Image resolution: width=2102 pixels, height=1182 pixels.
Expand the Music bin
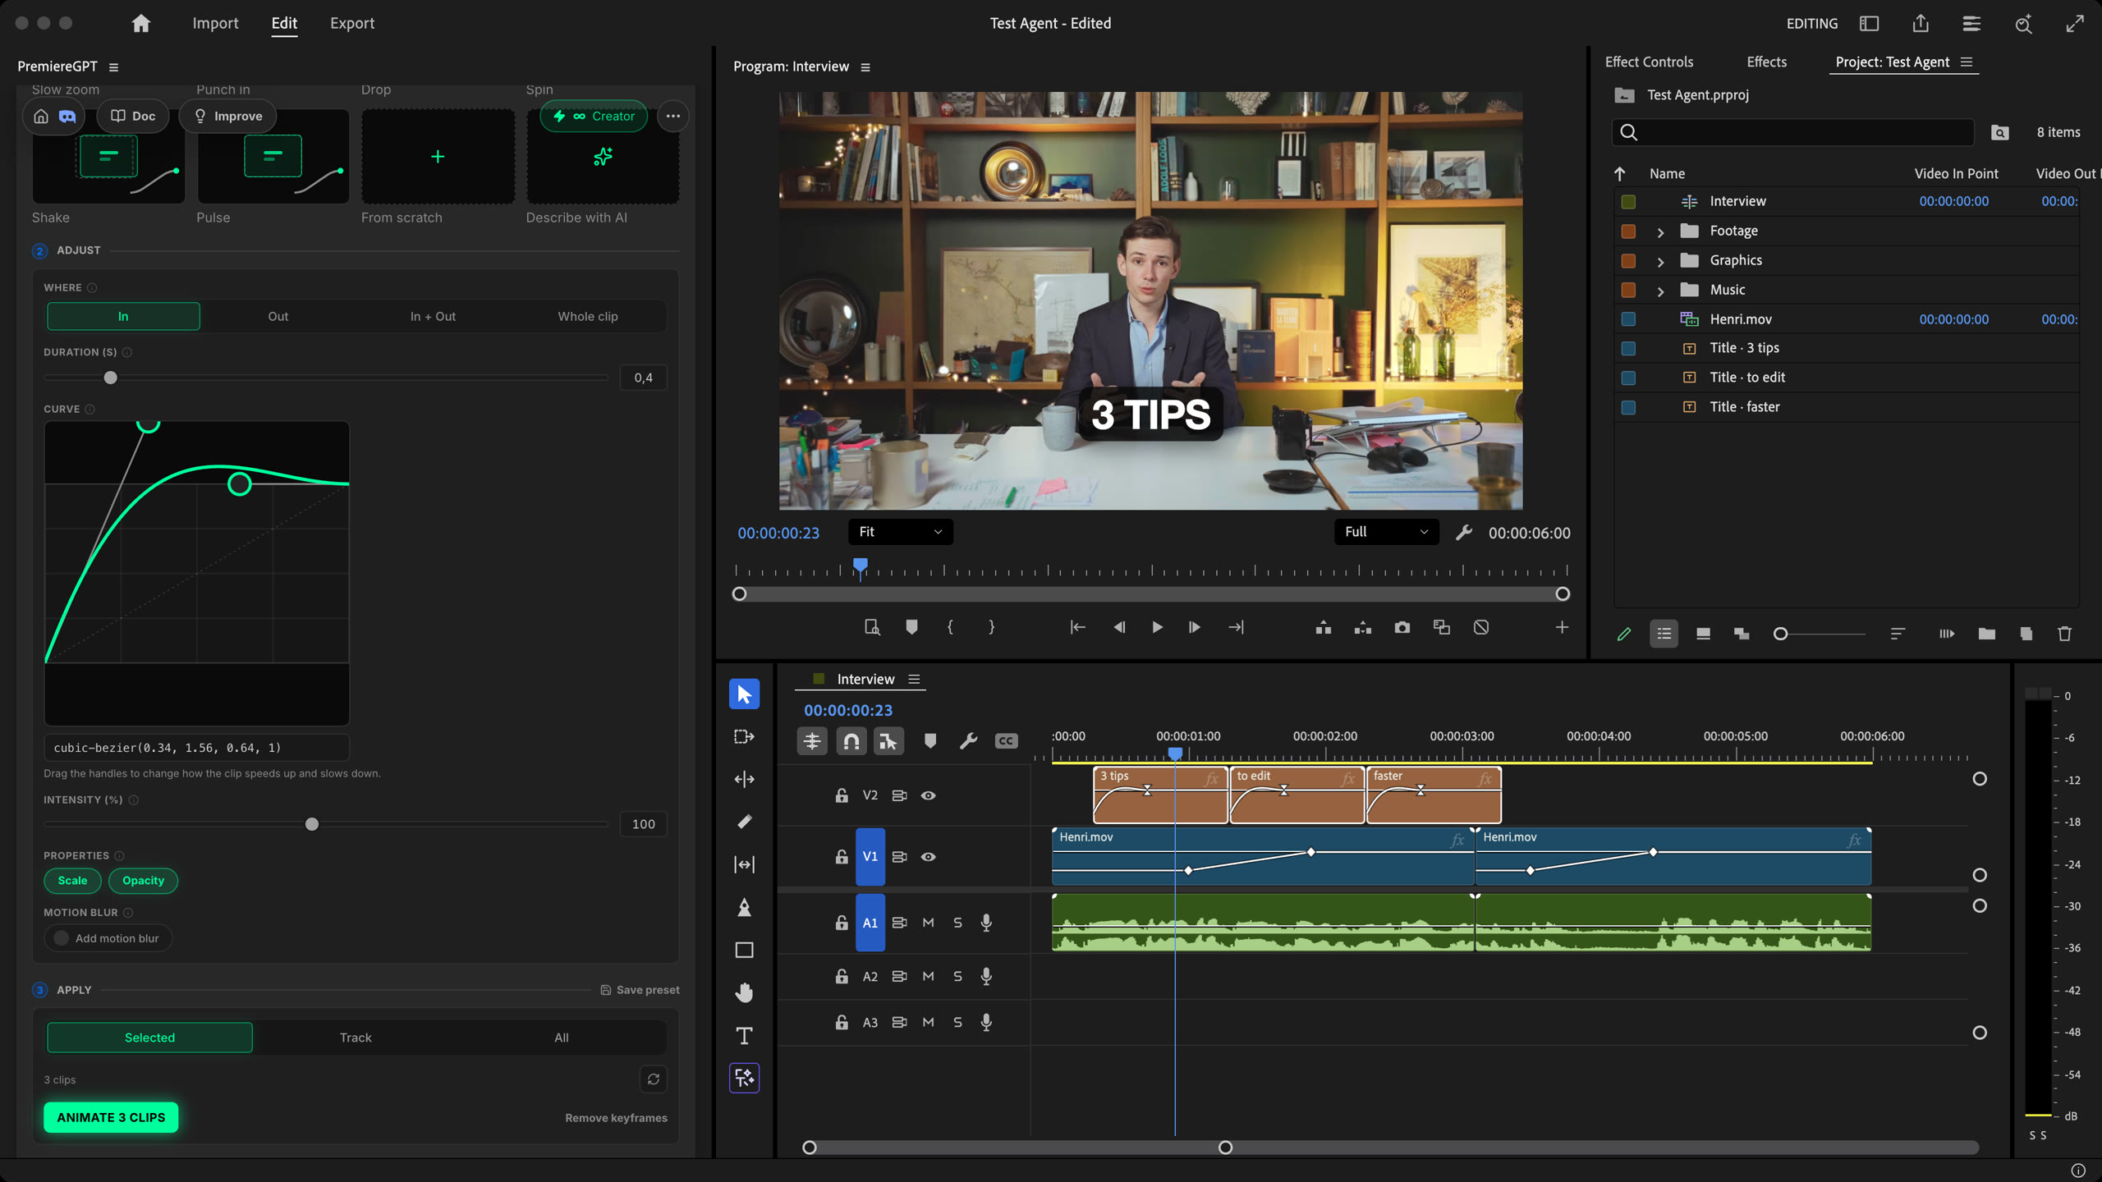[1660, 291]
